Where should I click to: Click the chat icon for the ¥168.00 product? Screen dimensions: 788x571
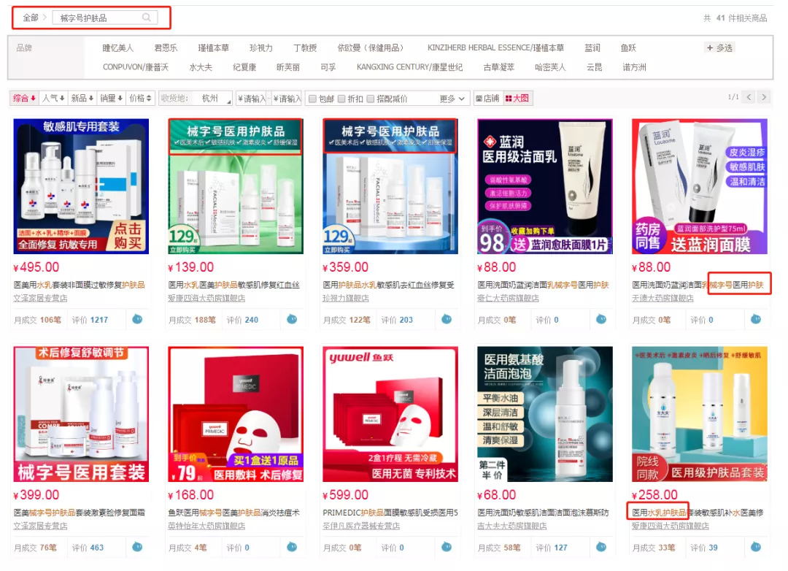(x=292, y=547)
